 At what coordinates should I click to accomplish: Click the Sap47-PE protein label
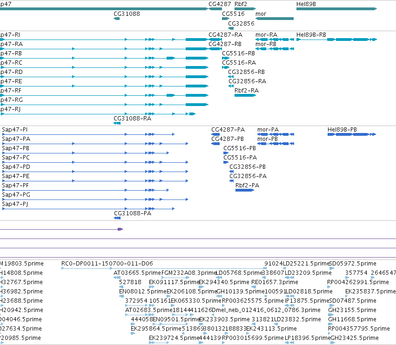click(16, 176)
